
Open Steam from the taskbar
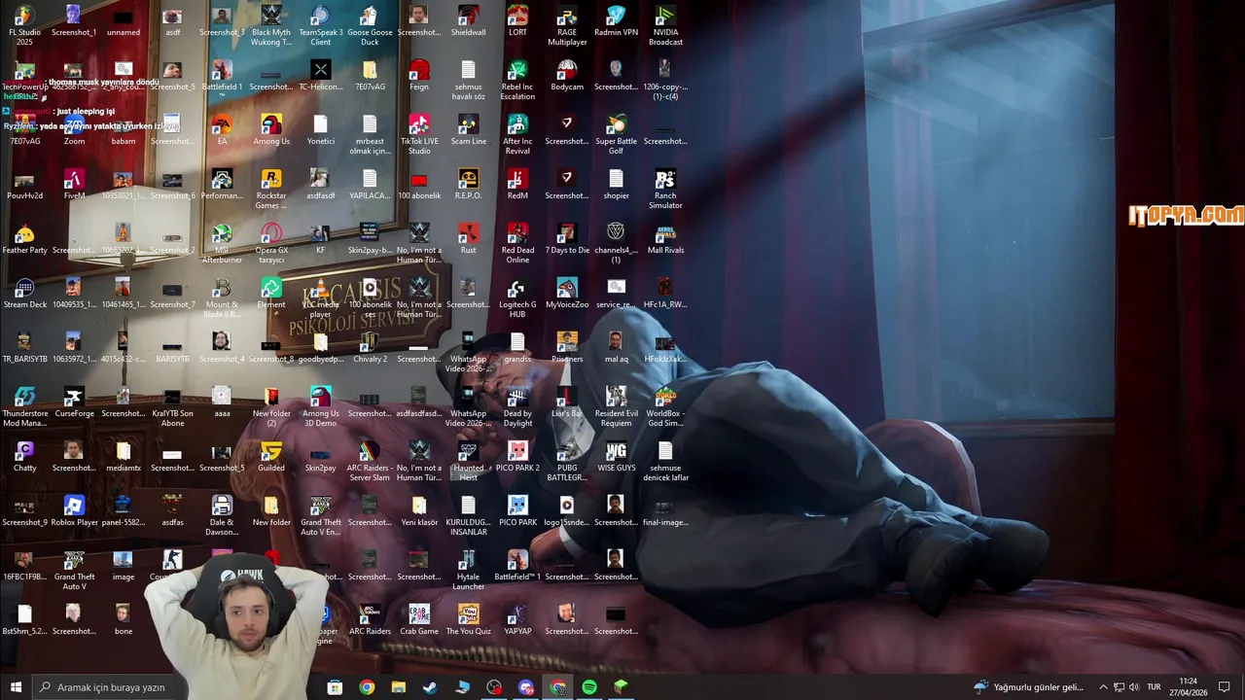[x=430, y=687]
